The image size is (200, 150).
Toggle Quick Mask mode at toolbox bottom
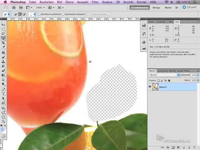coord(3,136)
